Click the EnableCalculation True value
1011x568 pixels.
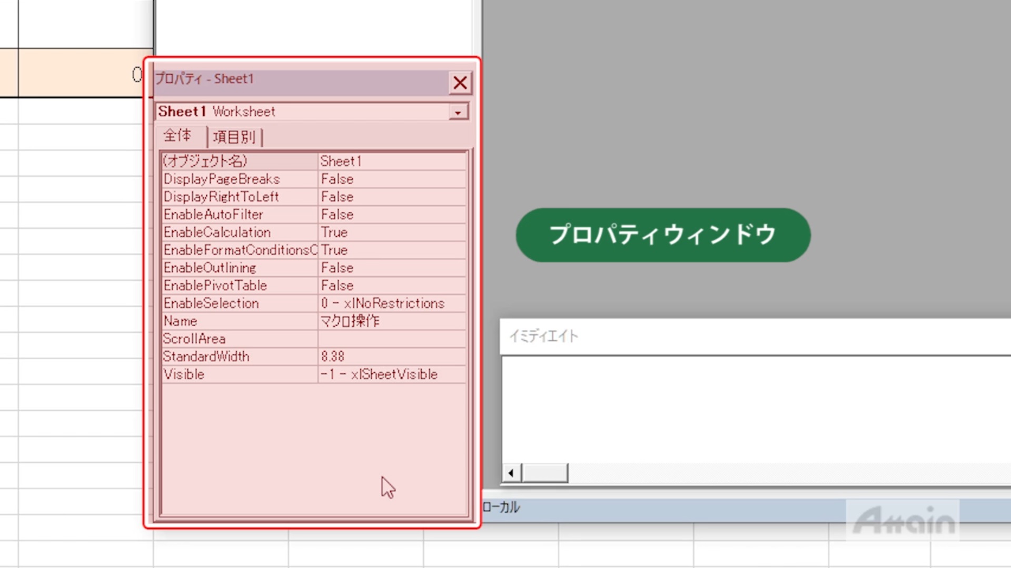point(392,232)
